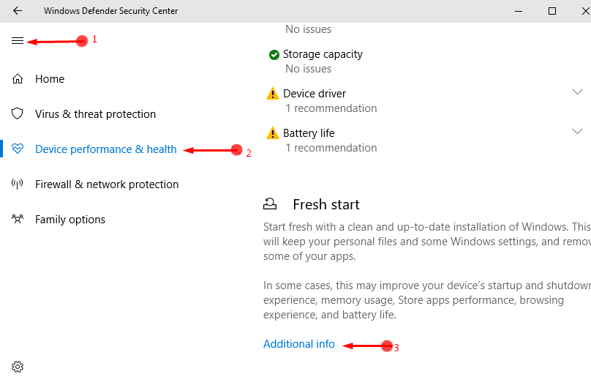This screenshot has width=591, height=377.
Task: Open the Additional info link
Action: pos(299,344)
